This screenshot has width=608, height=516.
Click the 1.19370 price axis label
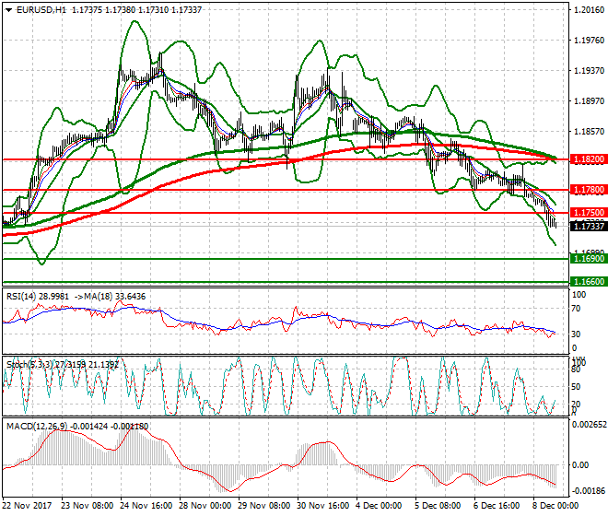pos(589,71)
